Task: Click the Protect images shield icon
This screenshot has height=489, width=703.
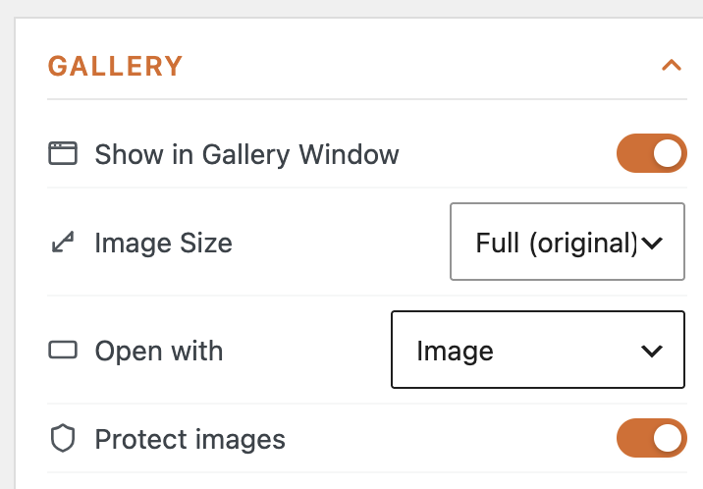Action: click(x=63, y=438)
